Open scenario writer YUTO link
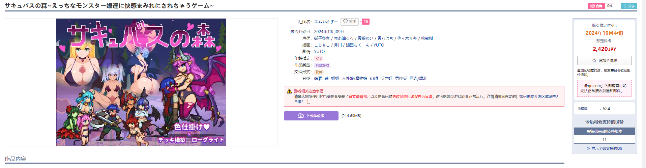This screenshot has width=646, height=168. (319, 52)
